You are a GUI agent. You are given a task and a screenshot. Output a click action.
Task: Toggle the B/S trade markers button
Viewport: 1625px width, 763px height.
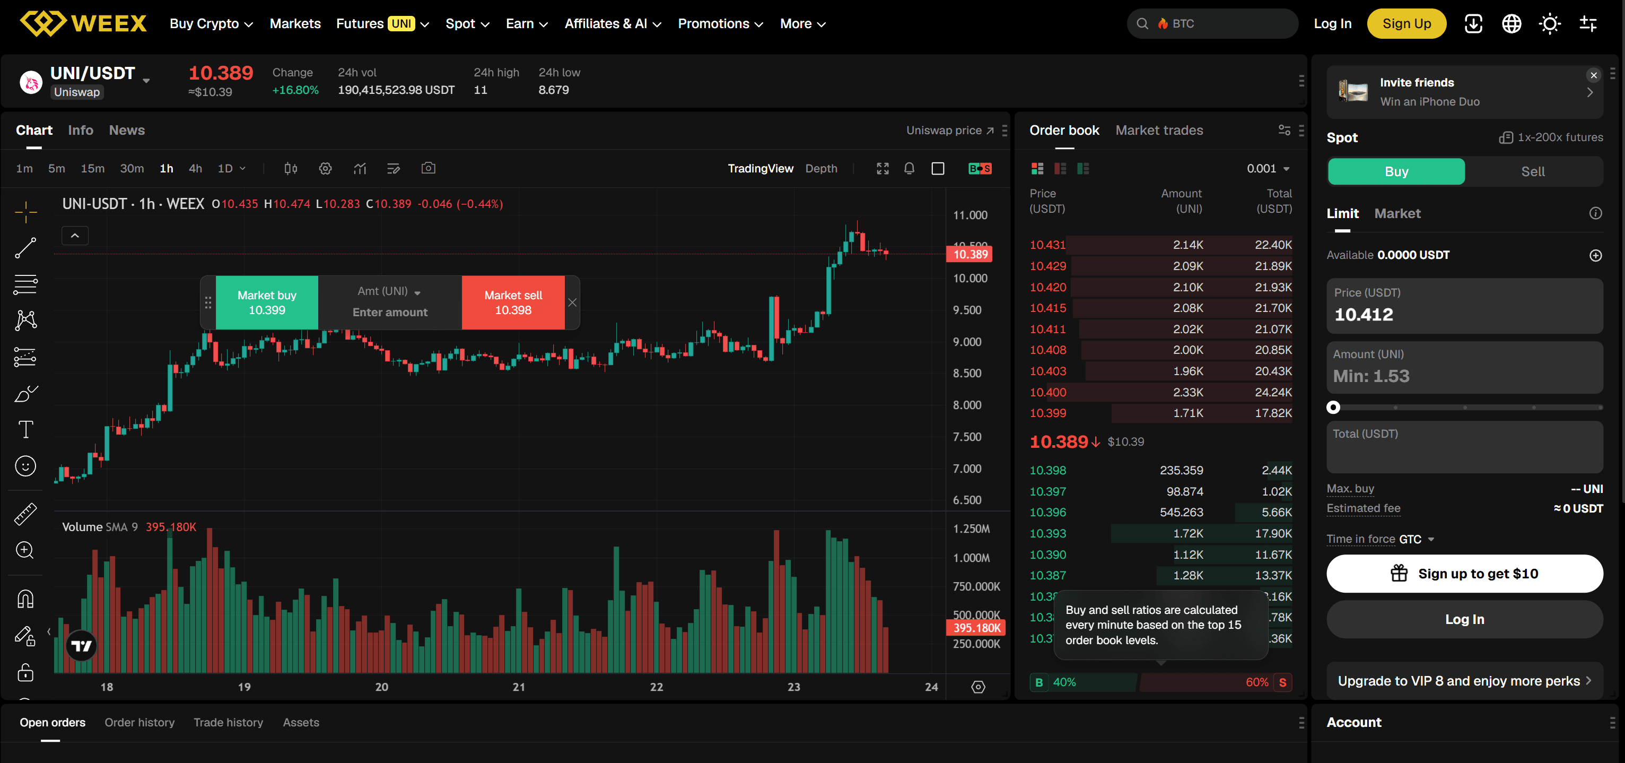[x=980, y=169]
